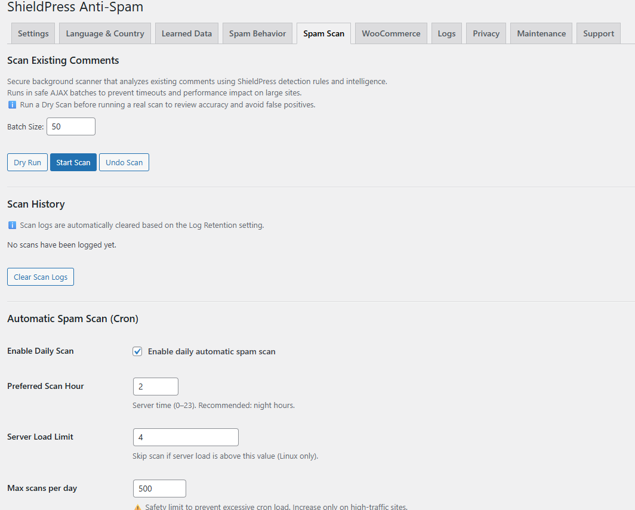Open the Learned Data tab
The image size is (635, 510).
coord(187,33)
